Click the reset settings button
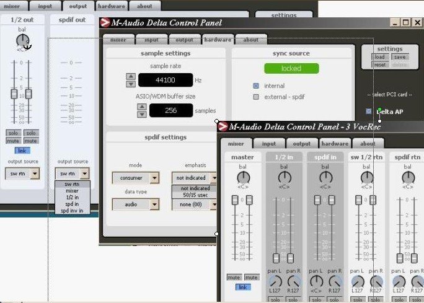This screenshot has height=303, width=424. tap(380, 65)
